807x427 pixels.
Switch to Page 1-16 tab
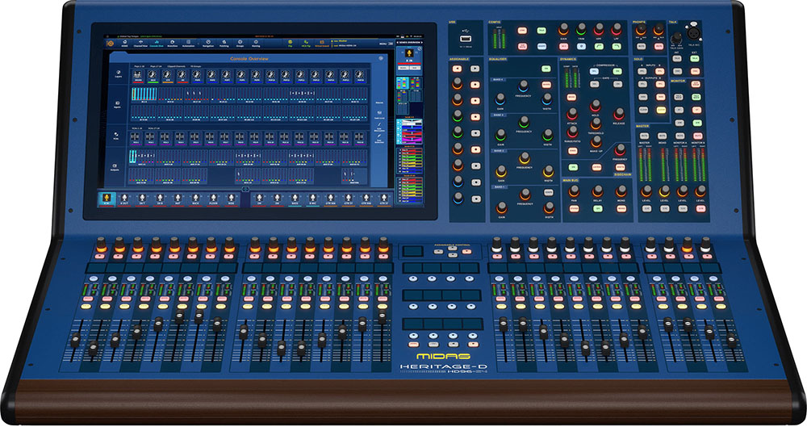[140, 66]
